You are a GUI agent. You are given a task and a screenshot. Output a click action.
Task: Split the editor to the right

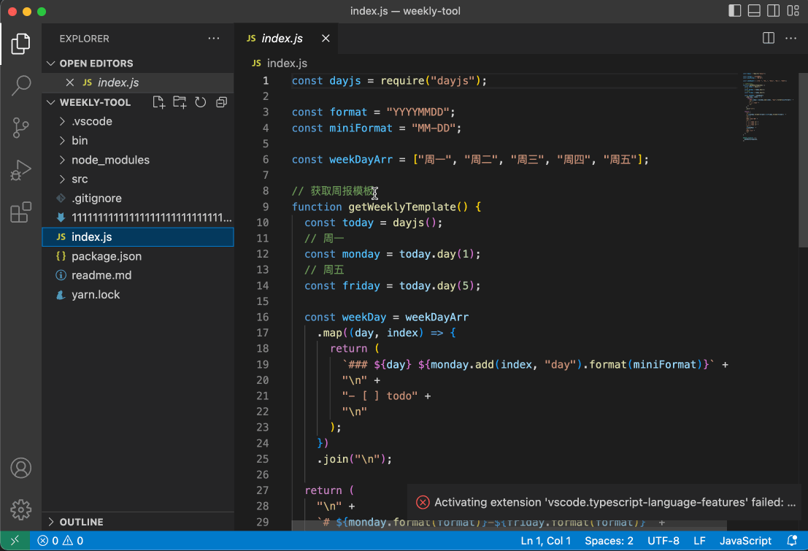tap(769, 38)
